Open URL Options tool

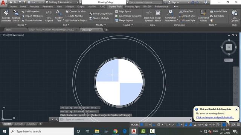click(235, 16)
